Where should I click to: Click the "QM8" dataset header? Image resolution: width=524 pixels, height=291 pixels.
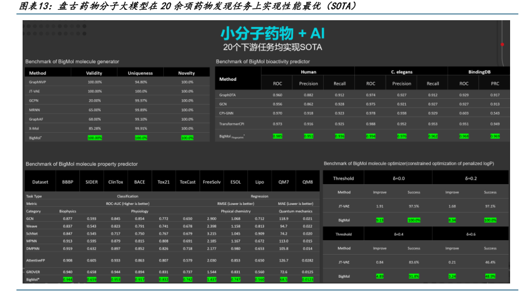tap(307, 182)
